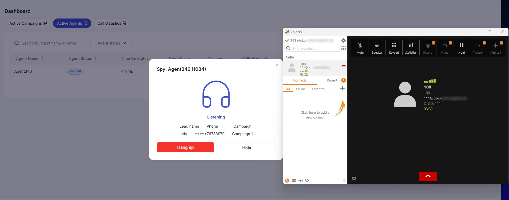This screenshot has height=200, width=509.
Task: Click the red hang-up button in Zoiper
Action: pos(428,176)
